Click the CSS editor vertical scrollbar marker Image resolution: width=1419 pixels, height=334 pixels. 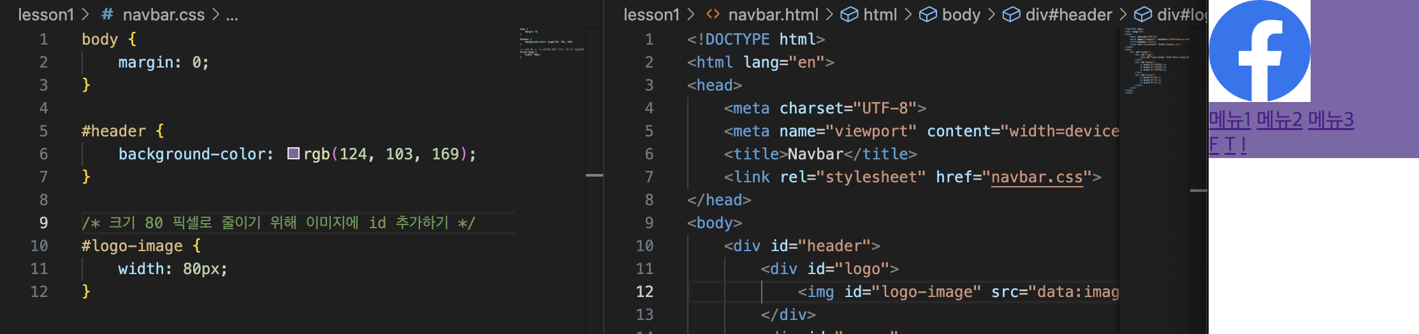coord(594,175)
